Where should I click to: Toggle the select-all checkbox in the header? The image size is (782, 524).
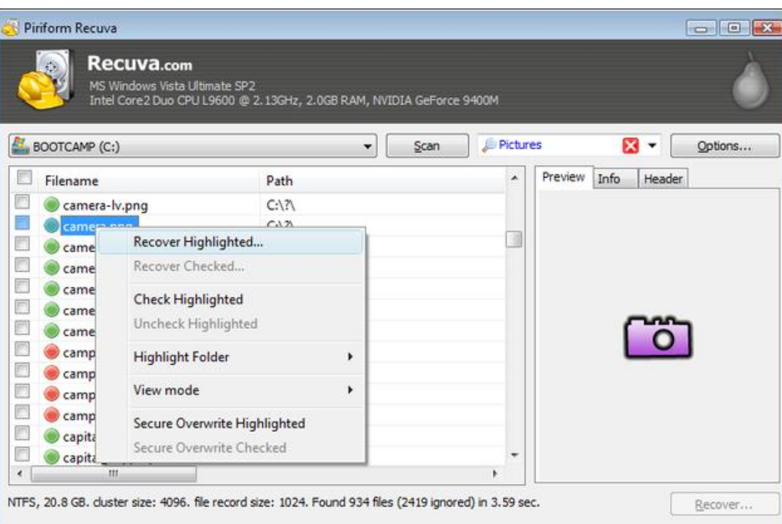pos(24,177)
